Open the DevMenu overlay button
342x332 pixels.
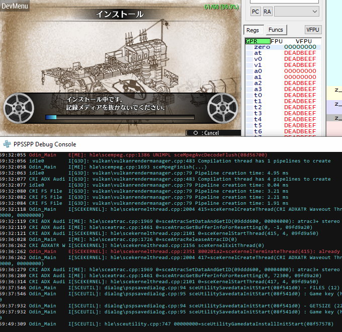pyautogui.click(x=15, y=6)
